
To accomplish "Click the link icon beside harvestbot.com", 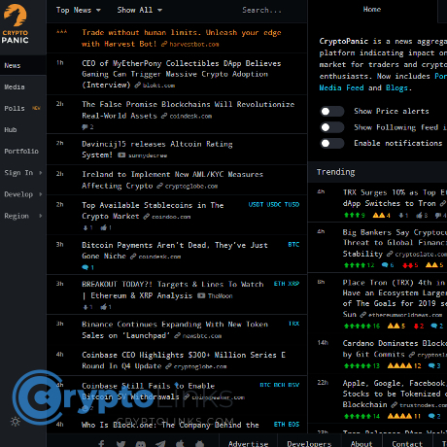I will pyautogui.click(x=164, y=44).
